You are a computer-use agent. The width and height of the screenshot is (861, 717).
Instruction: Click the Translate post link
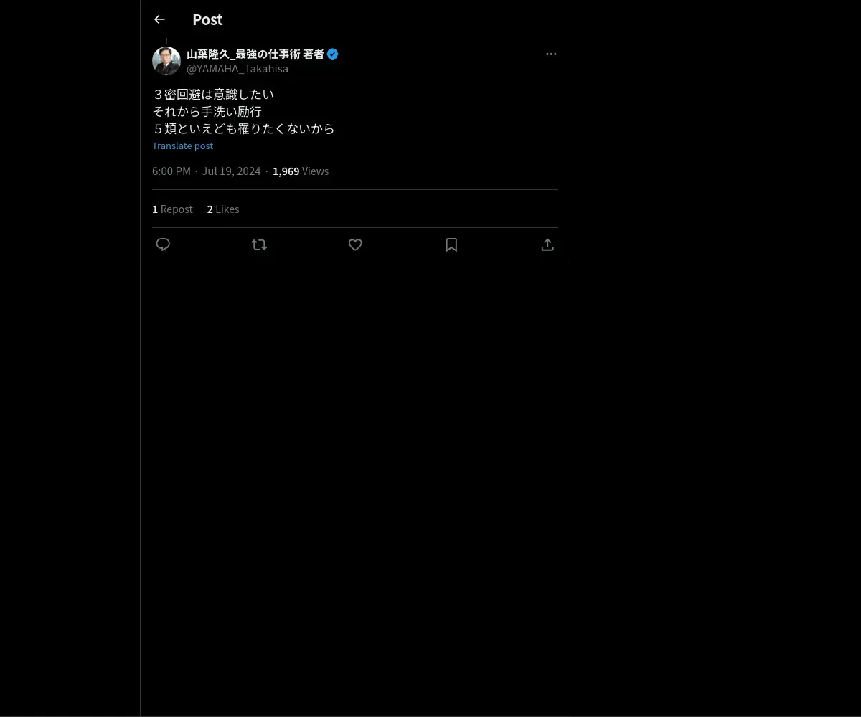tap(182, 146)
